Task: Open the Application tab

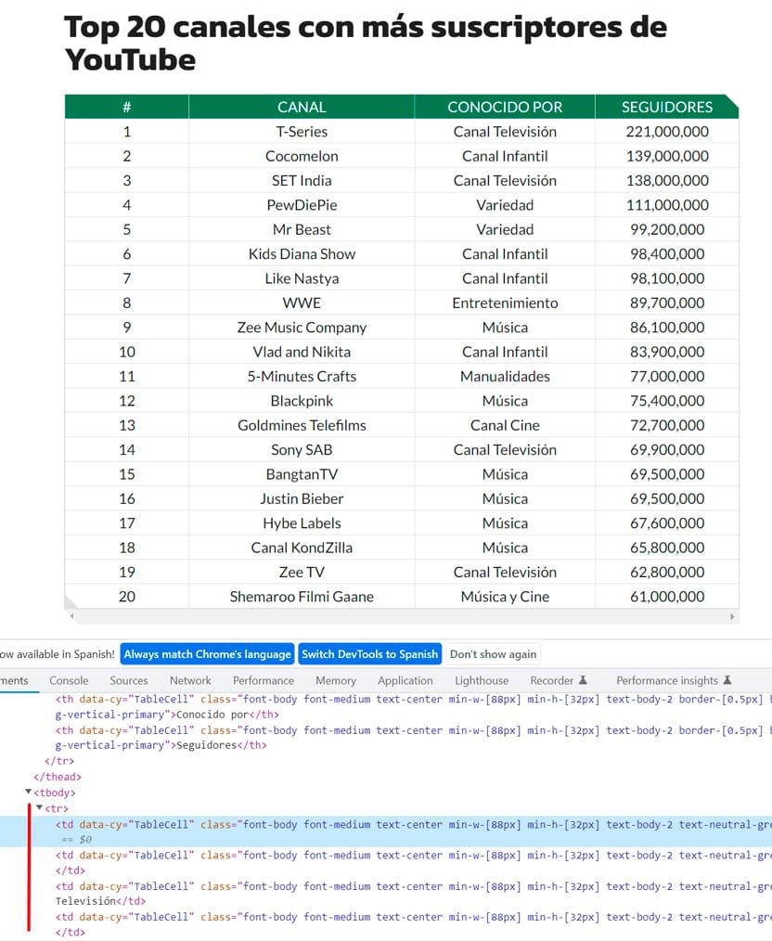Action: [405, 680]
